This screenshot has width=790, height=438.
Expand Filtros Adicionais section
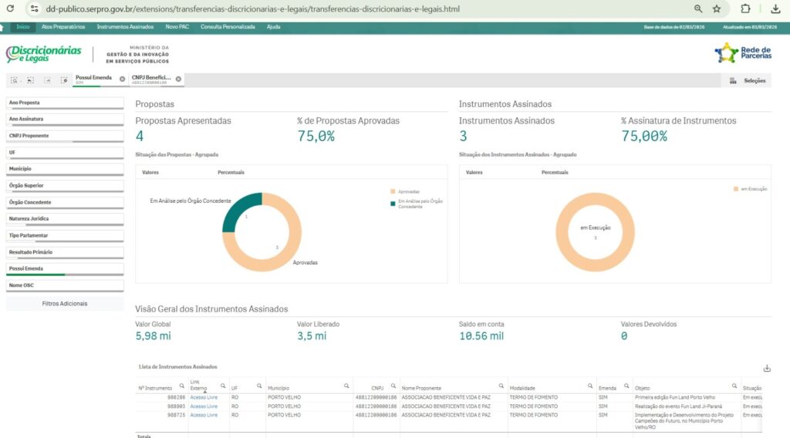click(65, 304)
